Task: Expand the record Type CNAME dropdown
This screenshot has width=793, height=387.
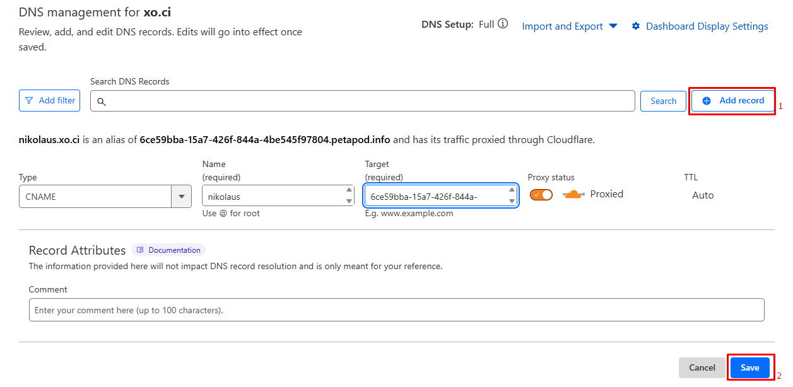Action: click(x=181, y=197)
